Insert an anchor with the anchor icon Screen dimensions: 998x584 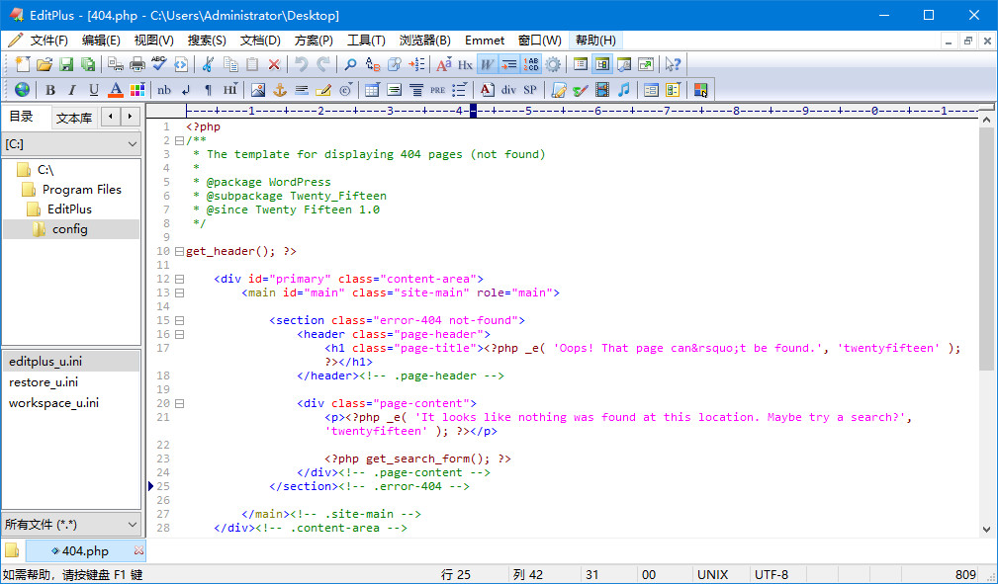[x=279, y=90]
